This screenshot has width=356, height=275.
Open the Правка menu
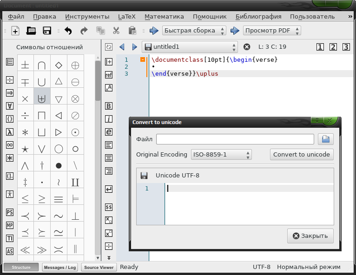(x=45, y=17)
